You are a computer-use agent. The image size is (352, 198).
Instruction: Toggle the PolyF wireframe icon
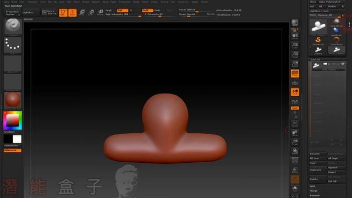295,160
